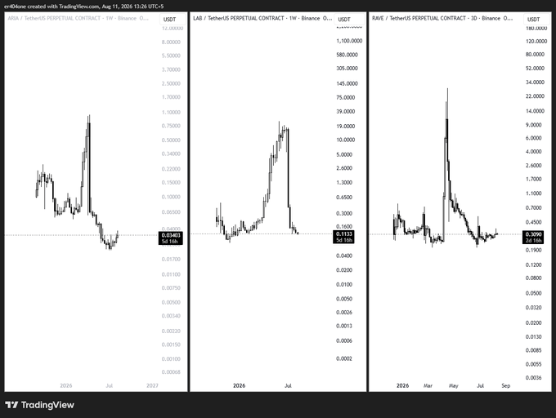The height and width of the screenshot is (418, 556).
Task: Click the 2027 label on ARIA time axis
Action: click(x=152, y=385)
